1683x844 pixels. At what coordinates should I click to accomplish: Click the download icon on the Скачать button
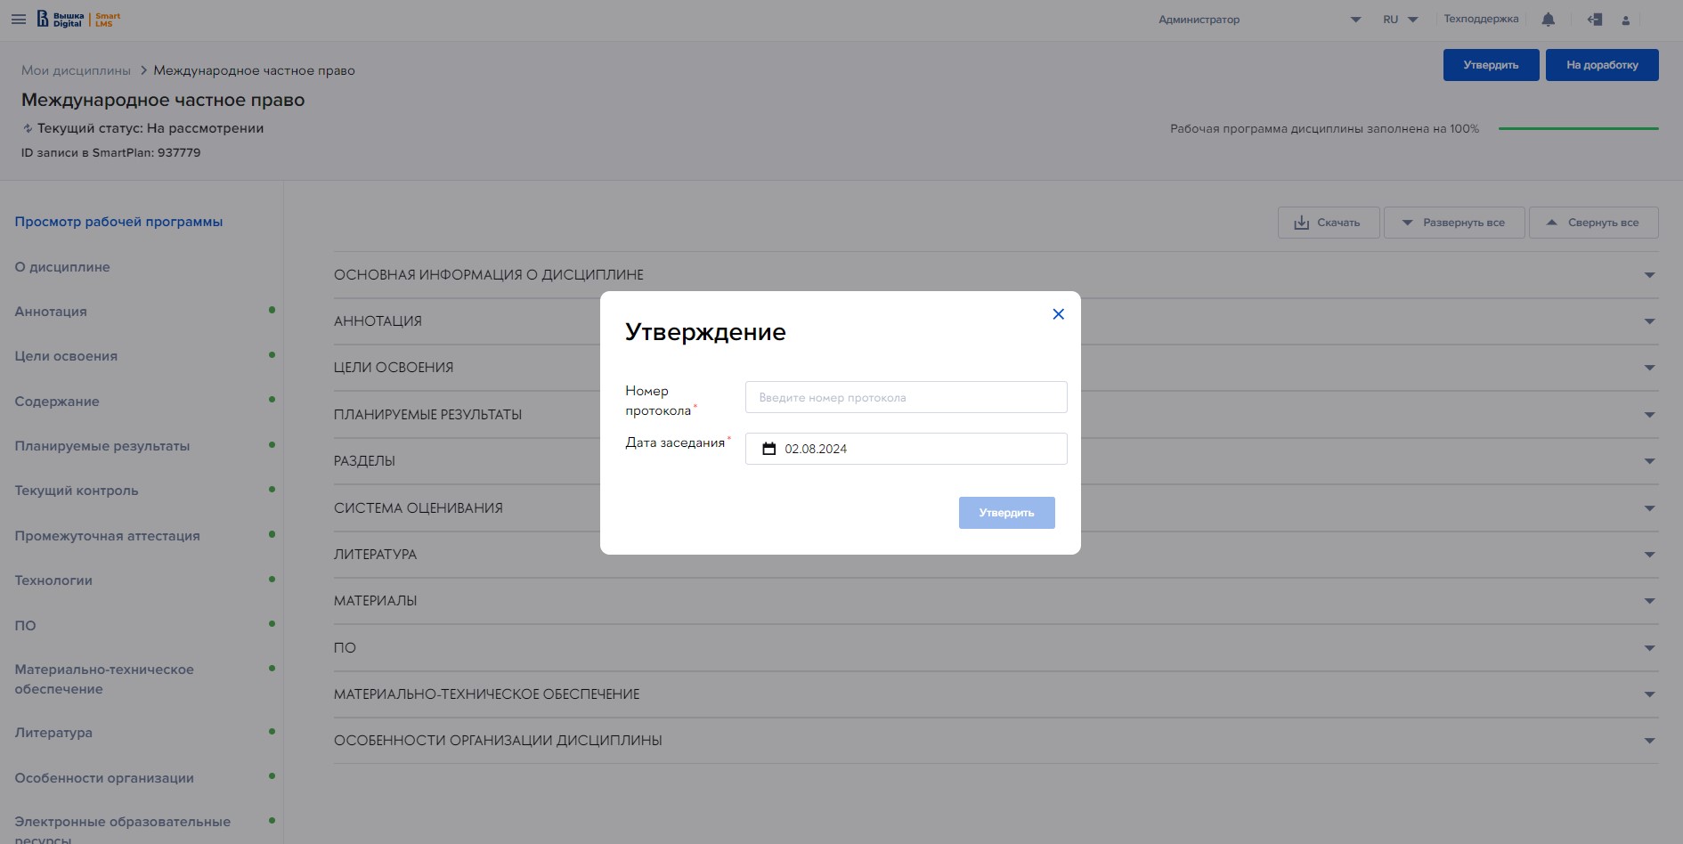click(1301, 223)
